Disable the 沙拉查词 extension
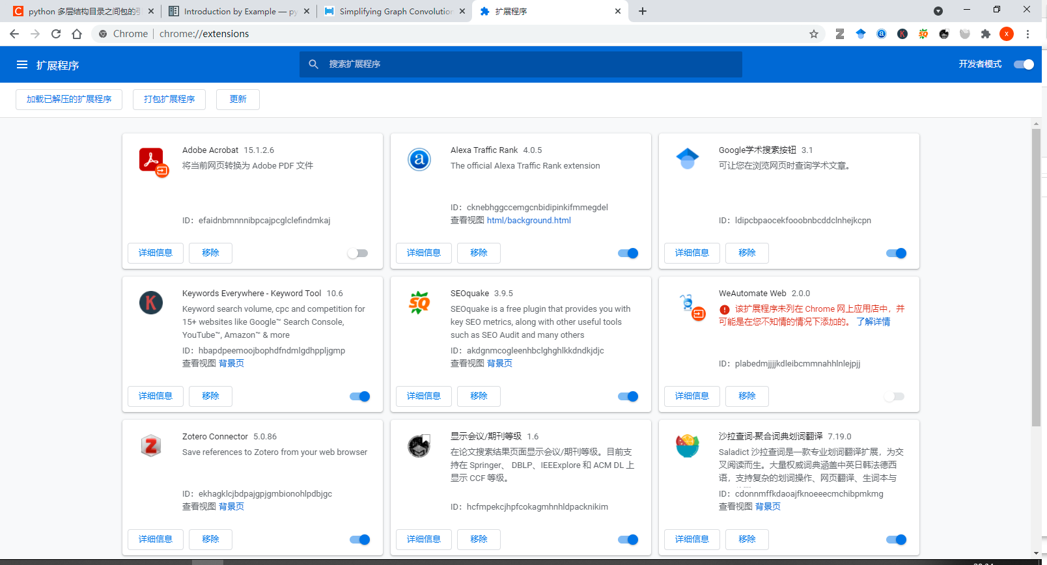The image size is (1047, 565). (x=897, y=540)
